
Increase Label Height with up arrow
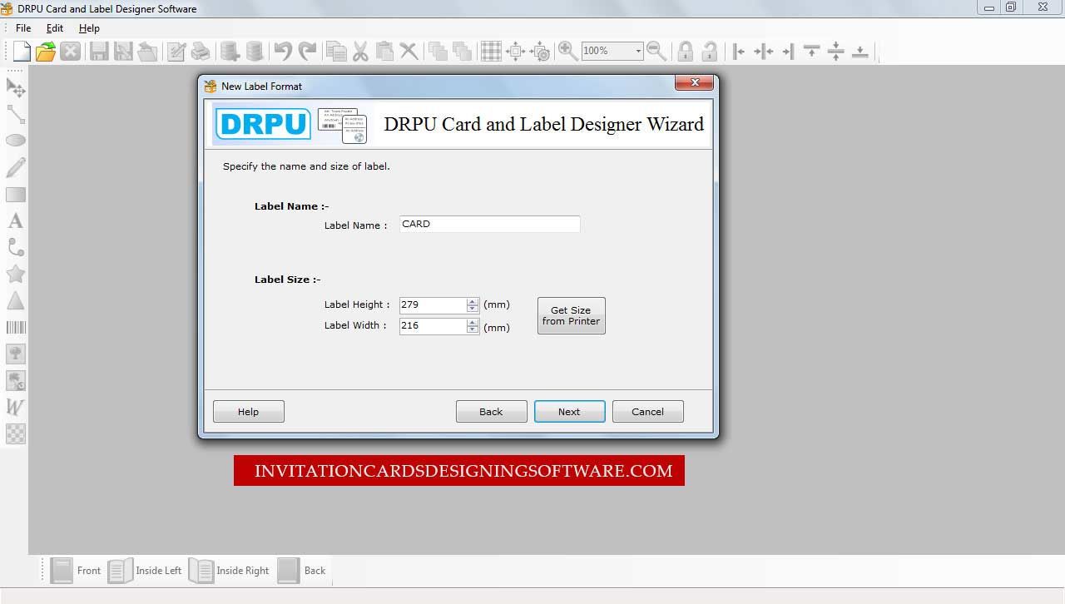pyautogui.click(x=473, y=301)
